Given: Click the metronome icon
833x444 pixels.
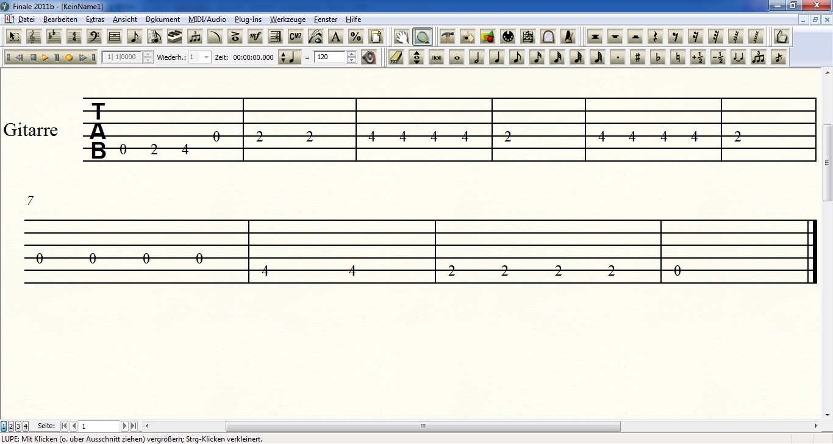Looking at the screenshot, I should 568,37.
